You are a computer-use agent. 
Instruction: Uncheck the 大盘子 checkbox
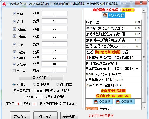tap(14, 64)
